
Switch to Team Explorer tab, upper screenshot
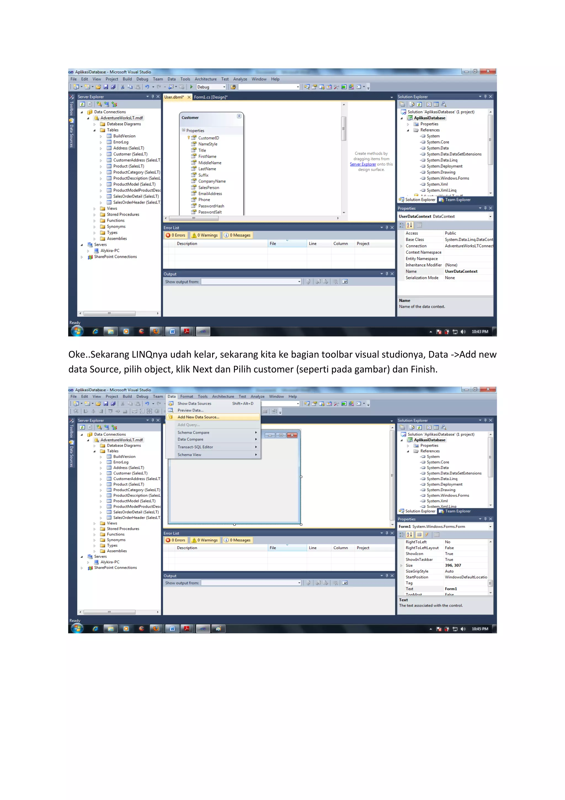[455, 200]
